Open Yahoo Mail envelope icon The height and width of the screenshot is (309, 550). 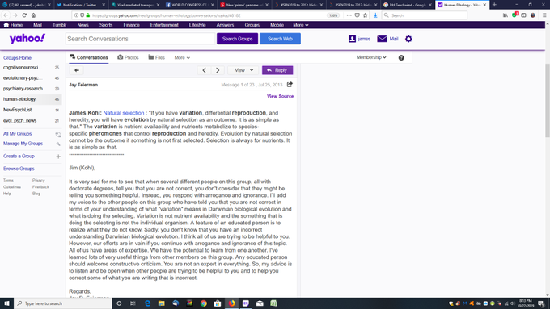pyautogui.click(x=382, y=39)
